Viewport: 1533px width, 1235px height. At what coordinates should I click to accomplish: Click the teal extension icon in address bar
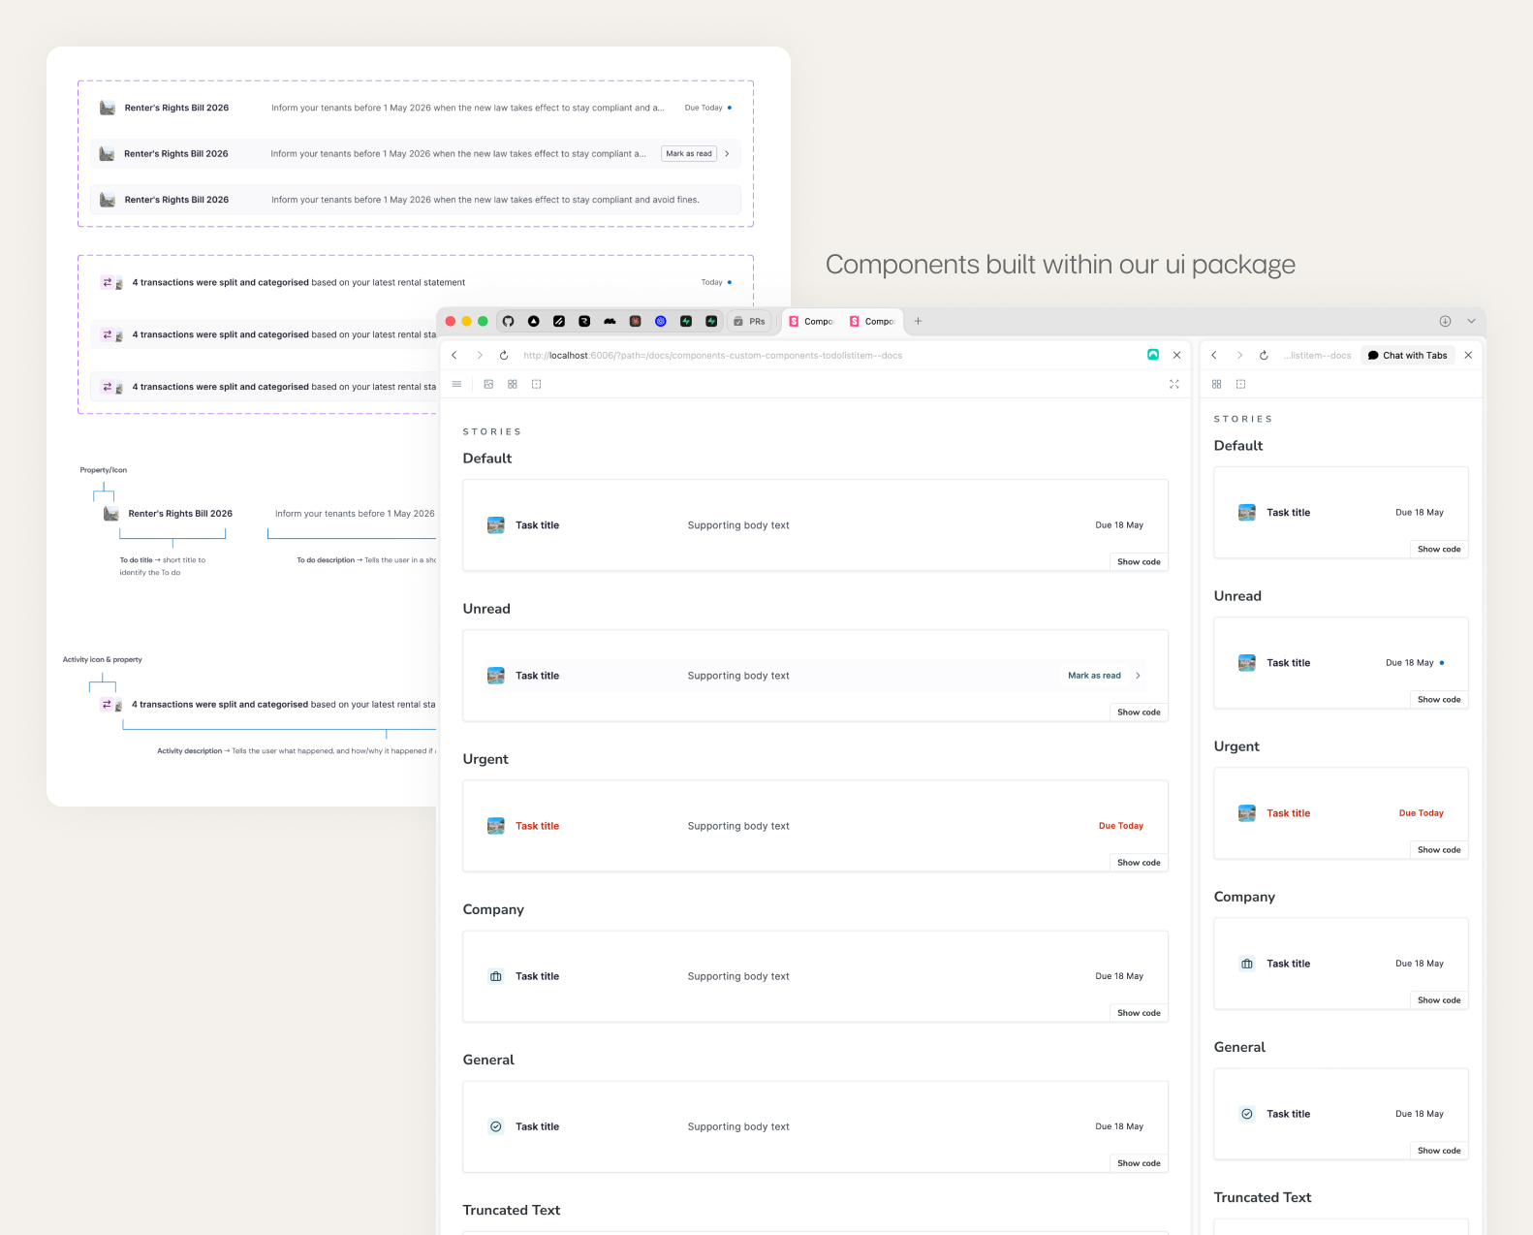pos(1153,355)
